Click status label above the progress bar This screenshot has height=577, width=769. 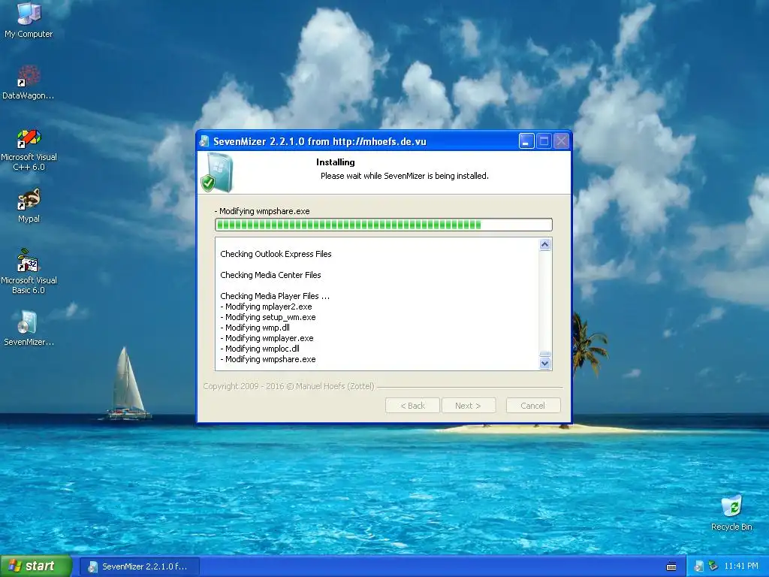pos(262,211)
